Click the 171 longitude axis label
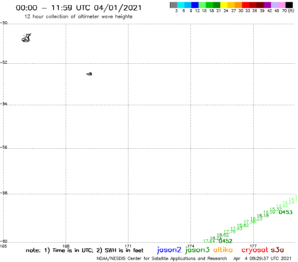The height and width of the screenshot is (262, 298). [x=128, y=246]
